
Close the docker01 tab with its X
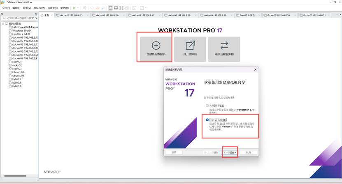[x=88, y=15]
